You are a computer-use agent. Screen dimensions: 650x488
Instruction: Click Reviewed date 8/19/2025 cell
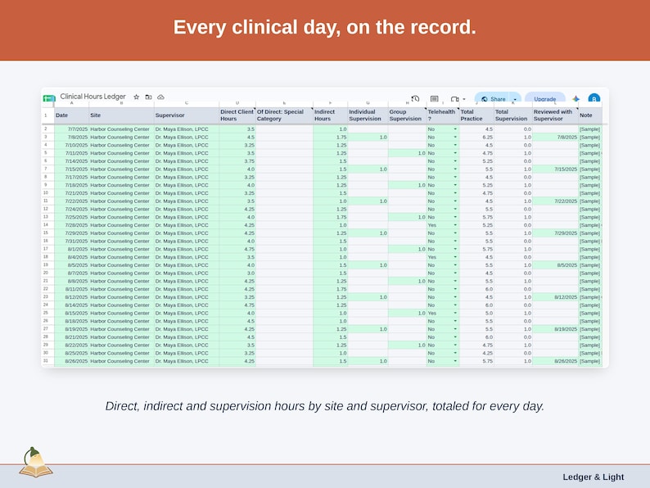[555, 329]
